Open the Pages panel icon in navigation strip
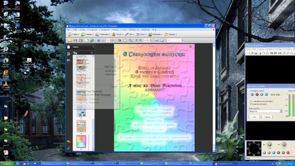Image resolution: width=295 pixels, height=166 pixels. point(69,47)
